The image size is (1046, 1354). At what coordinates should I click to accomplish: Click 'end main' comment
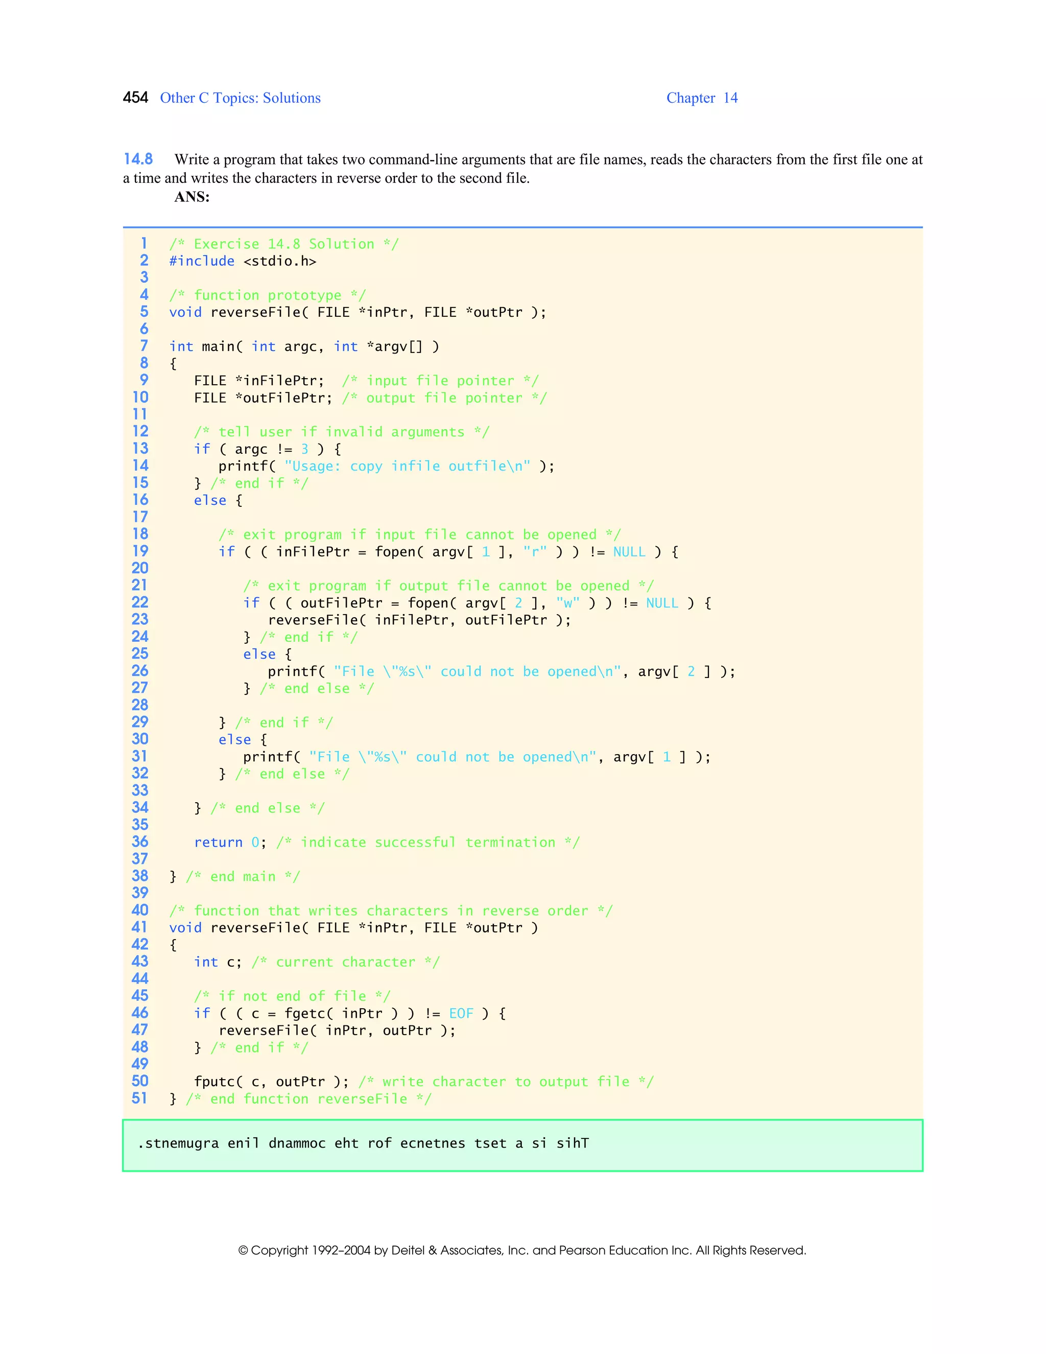point(243,877)
